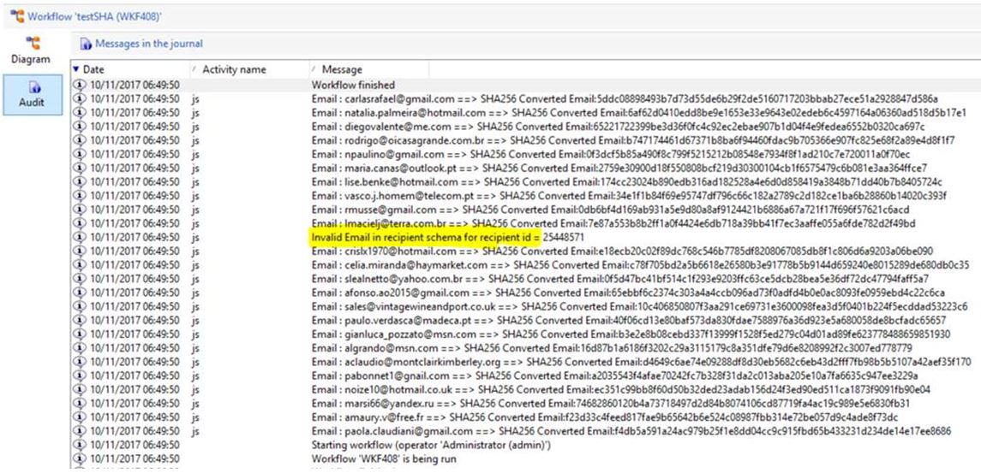Click 'js' activity for natalia.palmeira@hotmail.com row
The width and height of the screenshot is (981, 473).
tap(195, 112)
